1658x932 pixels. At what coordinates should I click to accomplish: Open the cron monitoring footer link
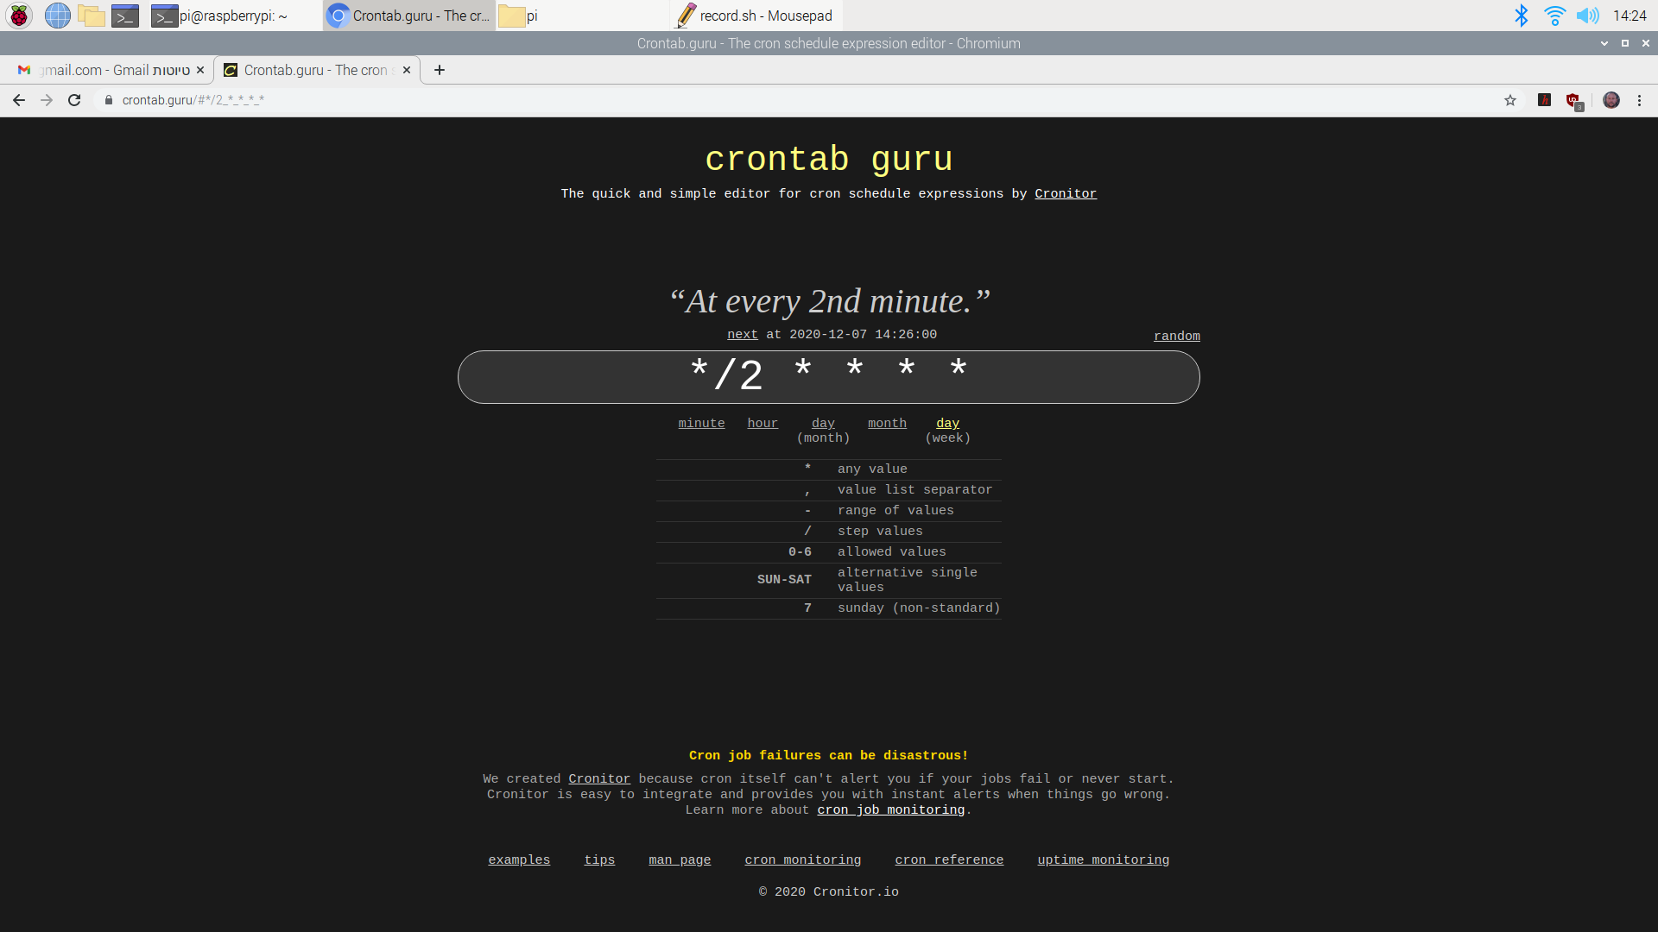[x=803, y=860]
